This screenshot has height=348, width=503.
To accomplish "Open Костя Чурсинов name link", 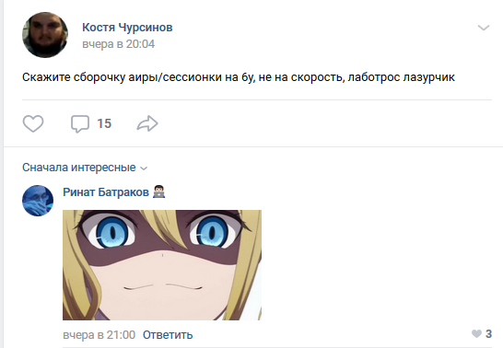I will [x=127, y=28].
